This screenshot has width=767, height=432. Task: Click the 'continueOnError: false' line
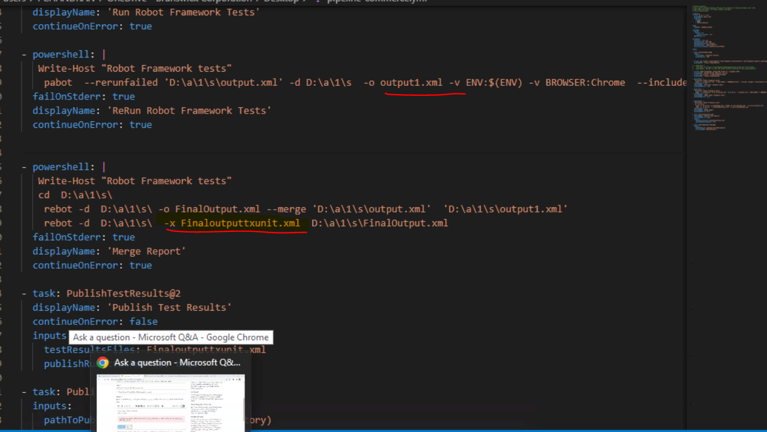[95, 321]
